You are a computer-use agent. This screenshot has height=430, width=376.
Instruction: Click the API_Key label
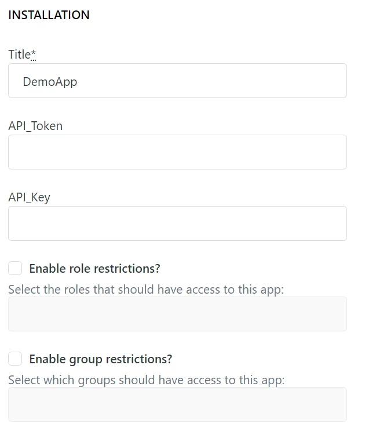point(29,197)
